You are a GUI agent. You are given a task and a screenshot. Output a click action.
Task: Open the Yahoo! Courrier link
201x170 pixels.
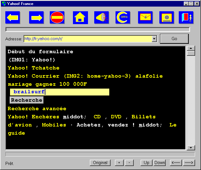coord(33,76)
